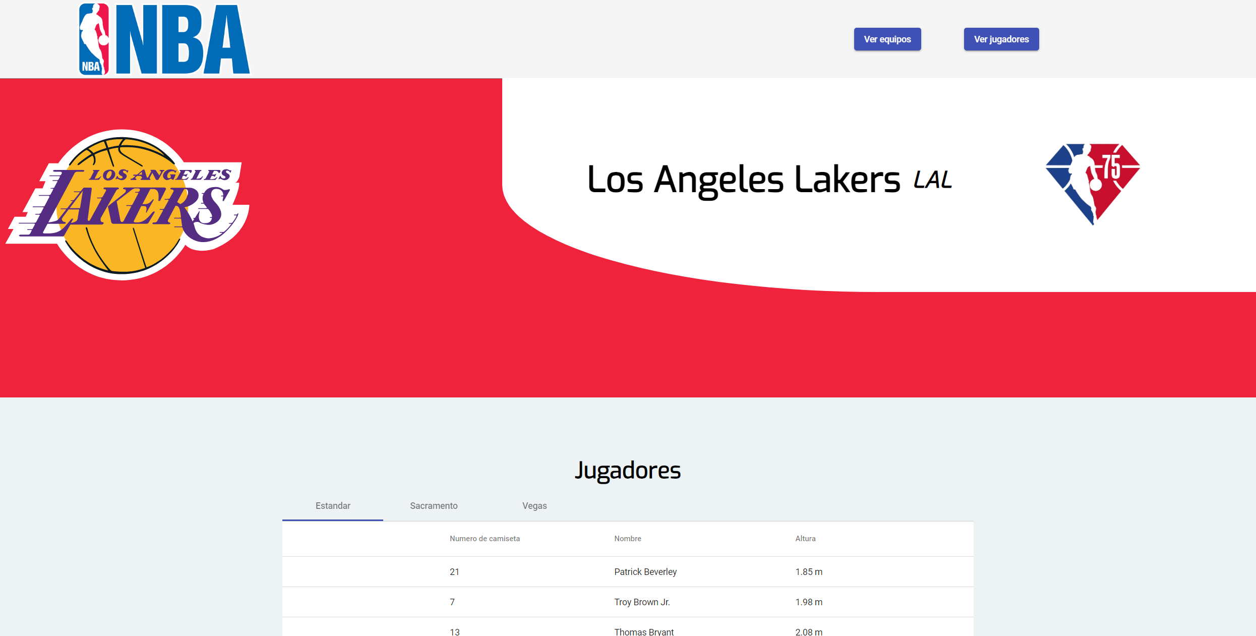Screen dimensions: 1256x636
Task: Click the 1.85 m height cell
Action: (809, 572)
